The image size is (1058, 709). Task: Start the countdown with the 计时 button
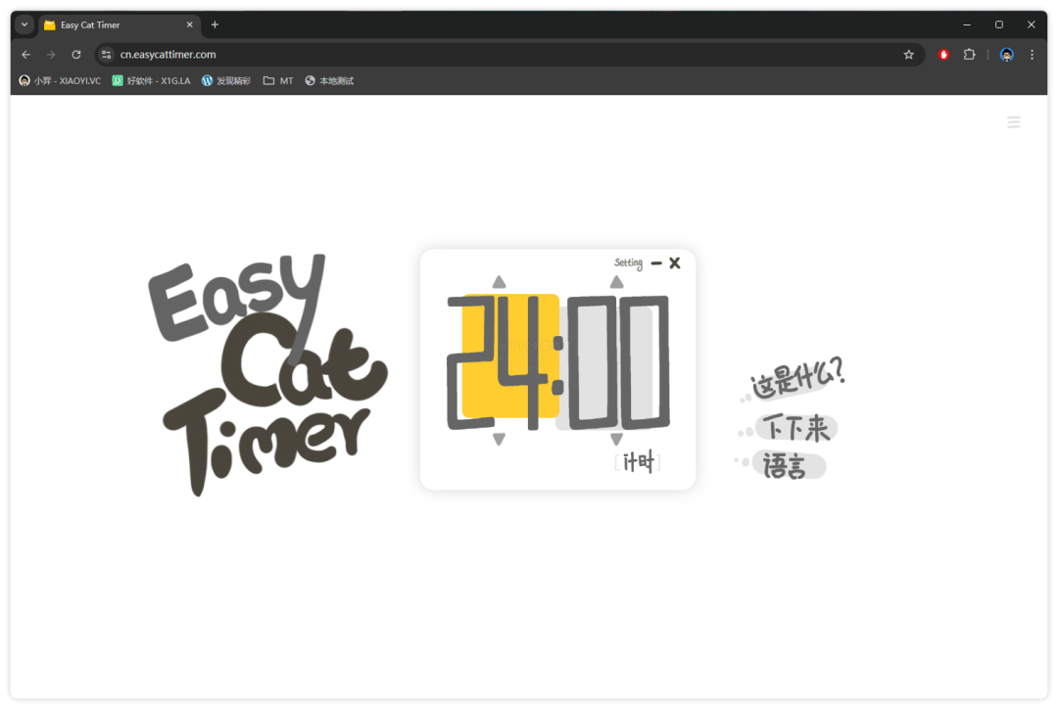pos(638,462)
